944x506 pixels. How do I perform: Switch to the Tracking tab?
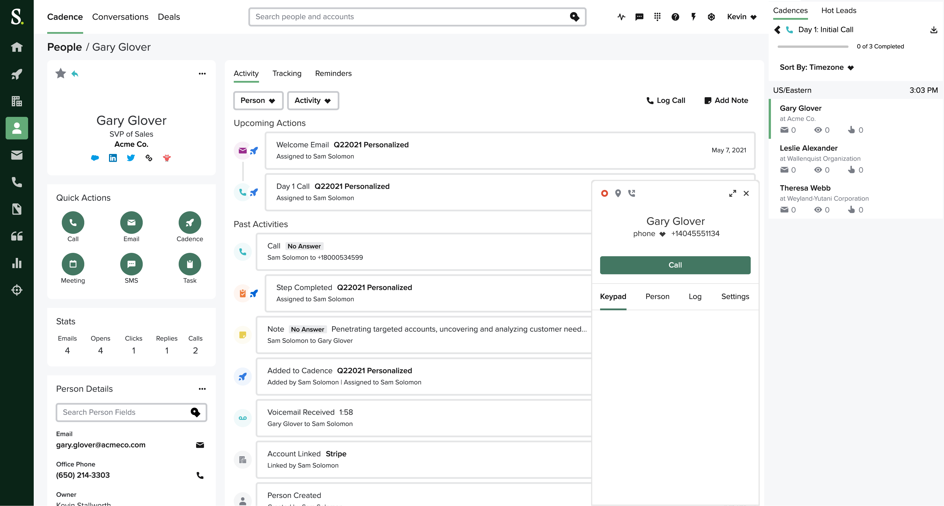[287, 73]
